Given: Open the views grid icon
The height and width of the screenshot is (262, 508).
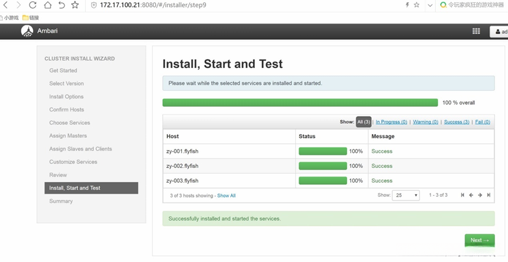Looking at the screenshot, I should [x=476, y=32].
